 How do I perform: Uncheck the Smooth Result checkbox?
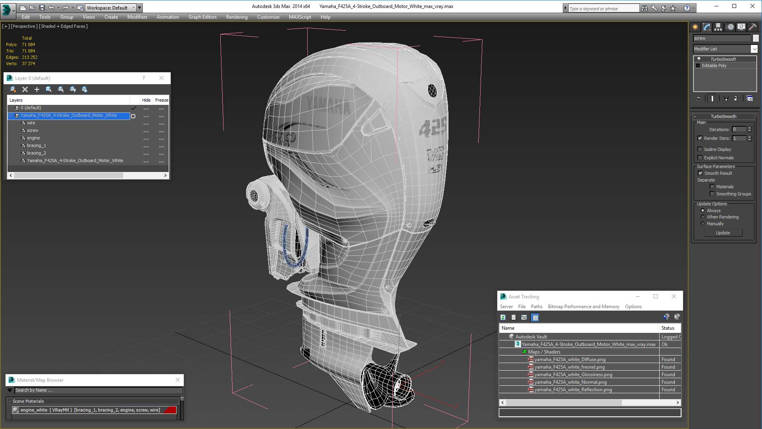700,173
